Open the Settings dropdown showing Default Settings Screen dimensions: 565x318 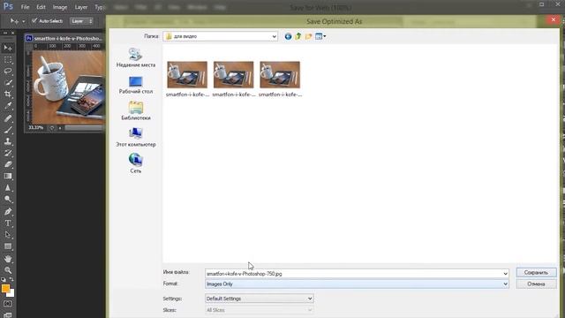pos(259,299)
